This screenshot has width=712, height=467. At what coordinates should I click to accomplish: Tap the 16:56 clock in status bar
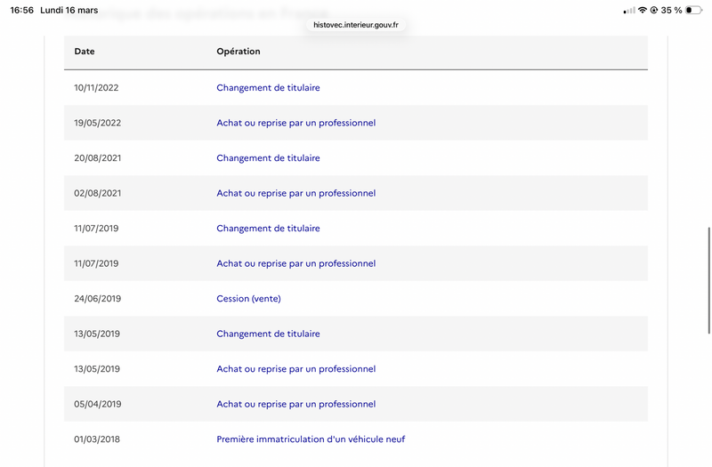(x=21, y=10)
